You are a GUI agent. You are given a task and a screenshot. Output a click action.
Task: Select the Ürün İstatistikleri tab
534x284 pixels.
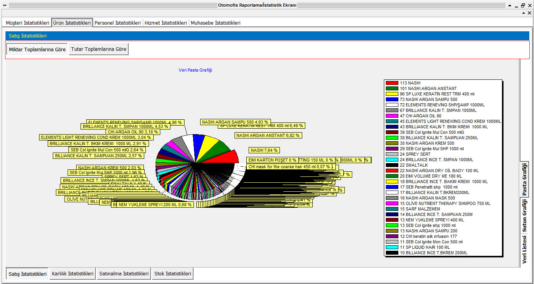click(x=72, y=23)
